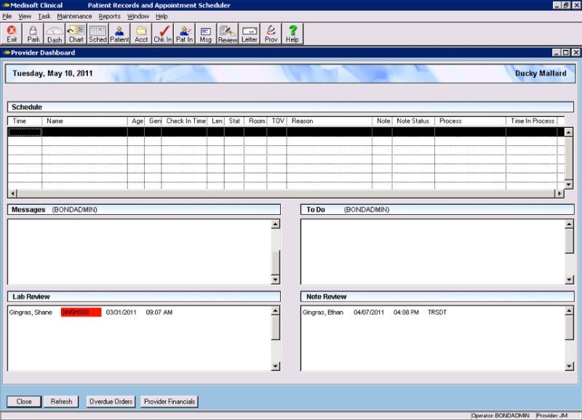Click the green Help question mark icon
This screenshot has width=582, height=420.
(292, 34)
